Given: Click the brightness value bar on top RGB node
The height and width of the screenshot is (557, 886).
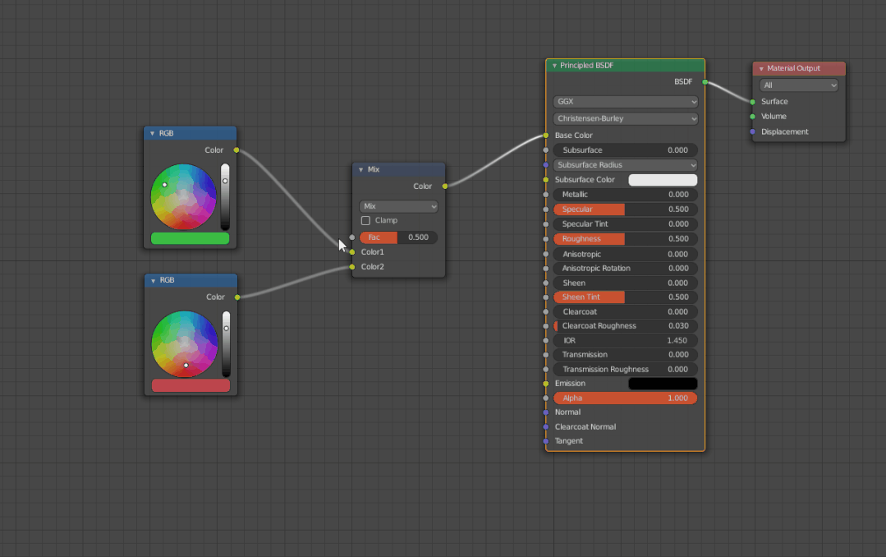Looking at the screenshot, I should pyautogui.click(x=225, y=197).
